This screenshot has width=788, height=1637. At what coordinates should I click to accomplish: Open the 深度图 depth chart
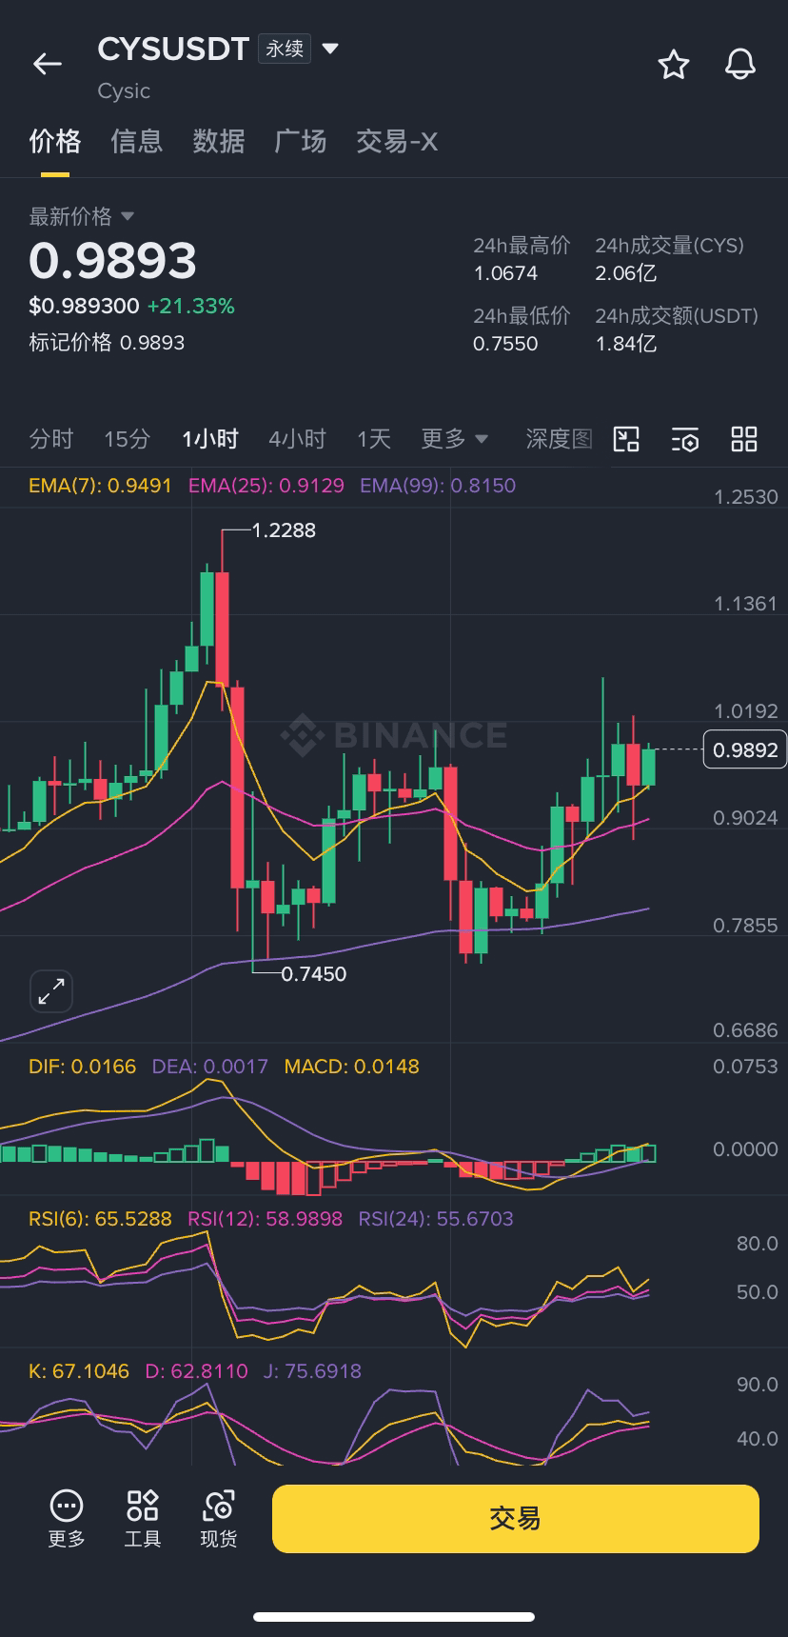[x=560, y=439]
